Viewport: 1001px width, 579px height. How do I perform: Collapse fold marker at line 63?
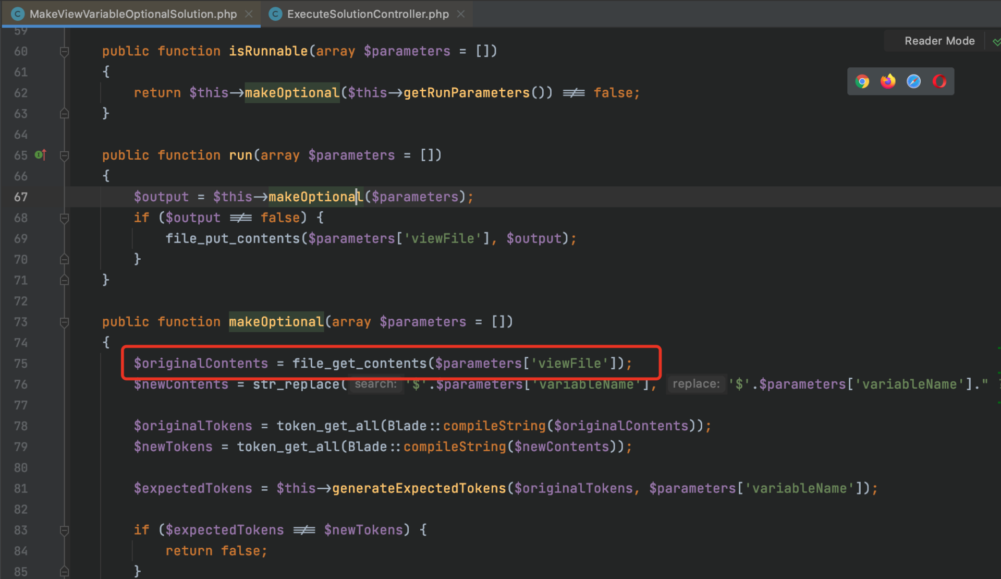point(64,113)
